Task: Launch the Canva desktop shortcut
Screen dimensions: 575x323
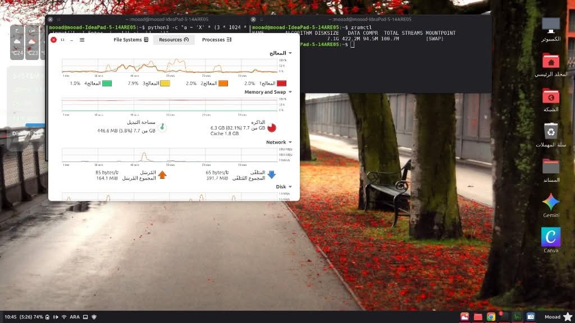Action: 551,240
